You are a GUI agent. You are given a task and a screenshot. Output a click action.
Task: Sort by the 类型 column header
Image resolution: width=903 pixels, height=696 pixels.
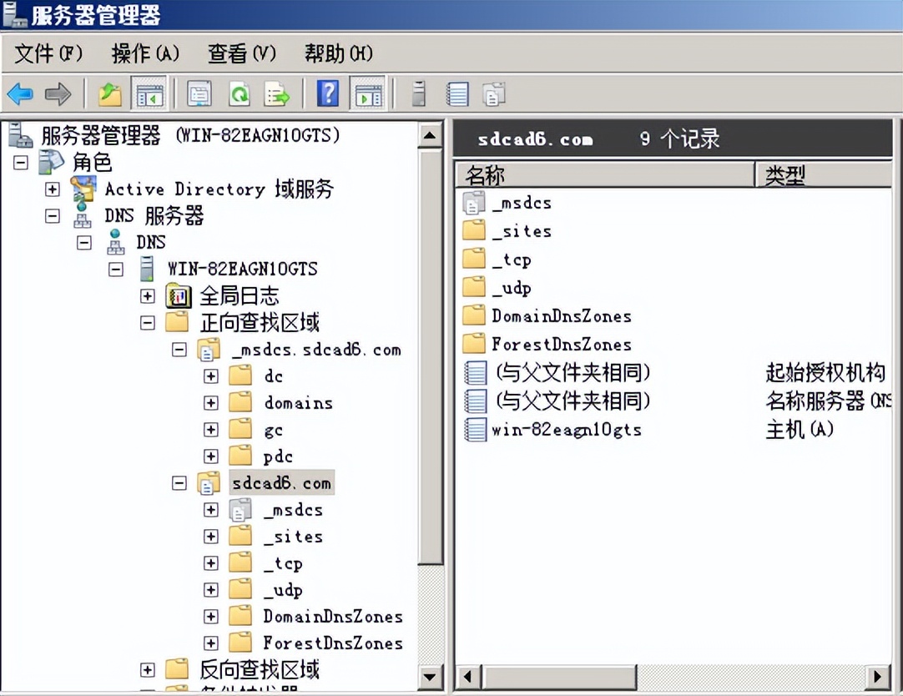click(824, 174)
